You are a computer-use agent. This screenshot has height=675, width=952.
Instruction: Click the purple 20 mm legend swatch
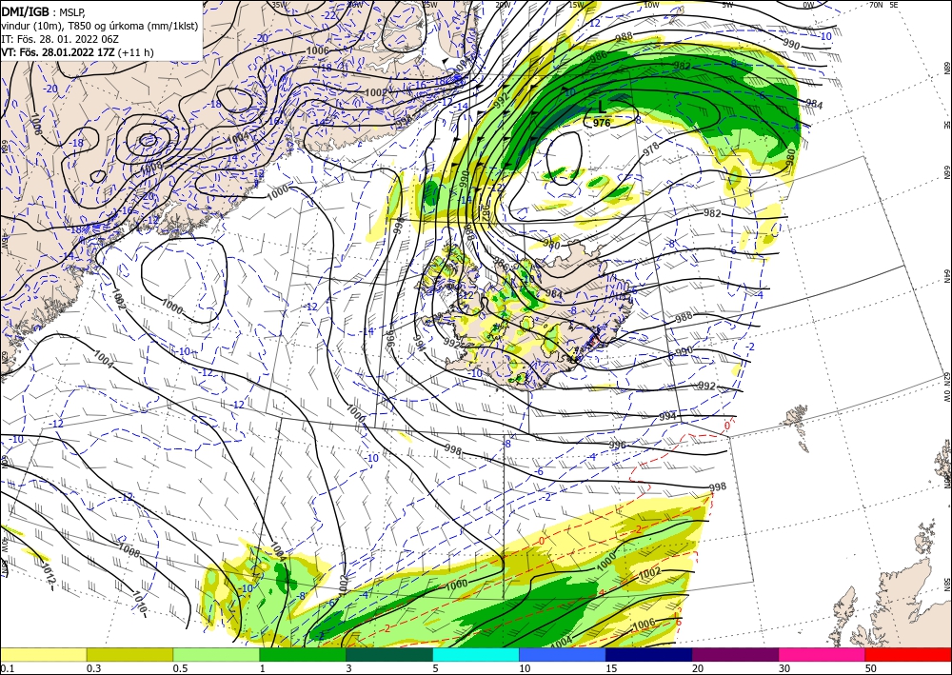pyautogui.click(x=735, y=654)
